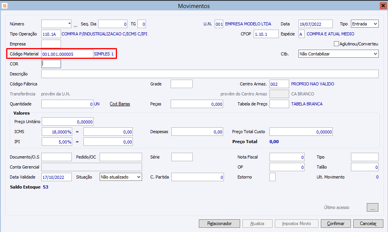Viewport: 388px width, 232px height.
Task: Click the SIMPLES 1 material name text
Action: pyautogui.click(x=104, y=54)
